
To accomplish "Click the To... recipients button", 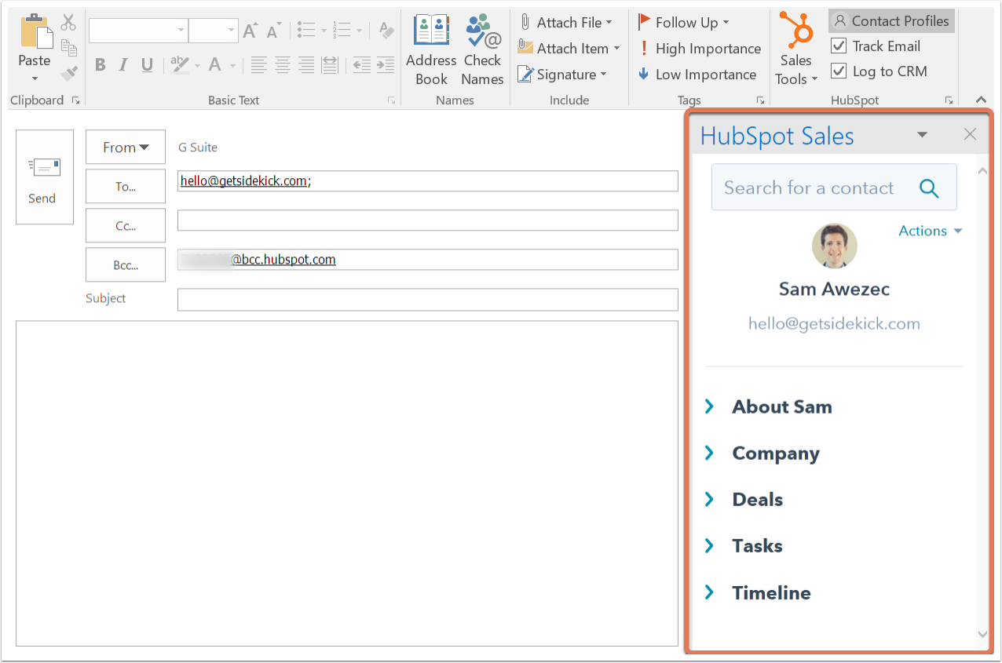I will [x=126, y=187].
